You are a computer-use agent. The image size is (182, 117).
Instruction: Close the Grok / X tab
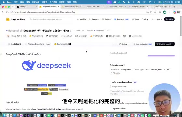coord(36,7)
